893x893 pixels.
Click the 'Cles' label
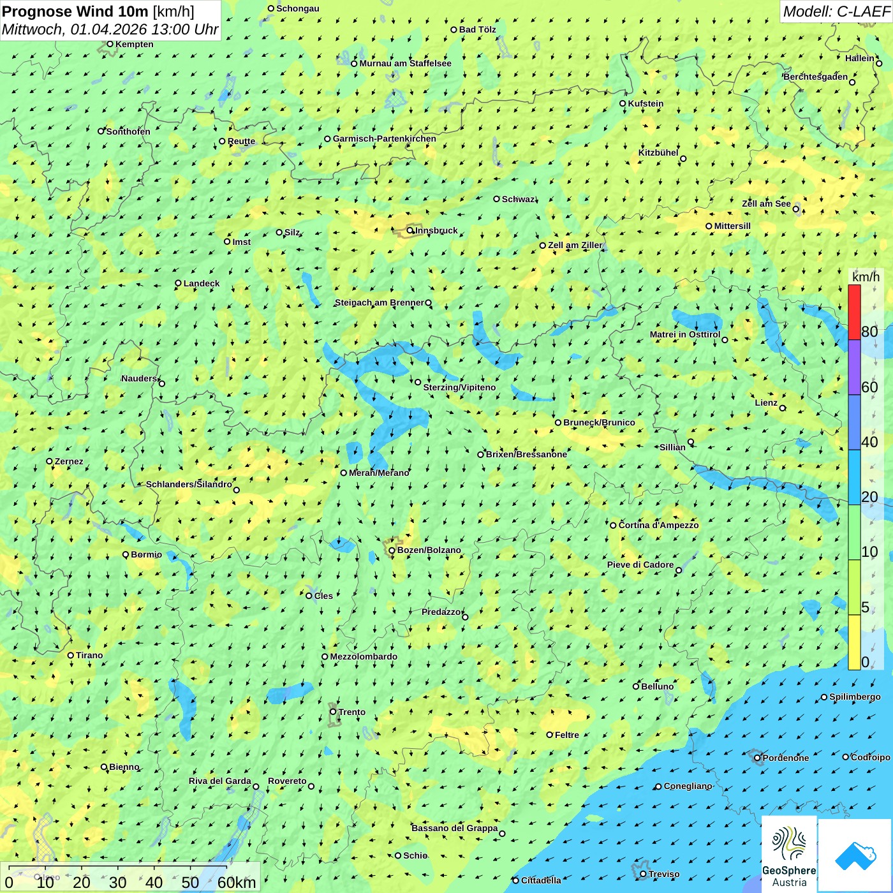pos(323,596)
